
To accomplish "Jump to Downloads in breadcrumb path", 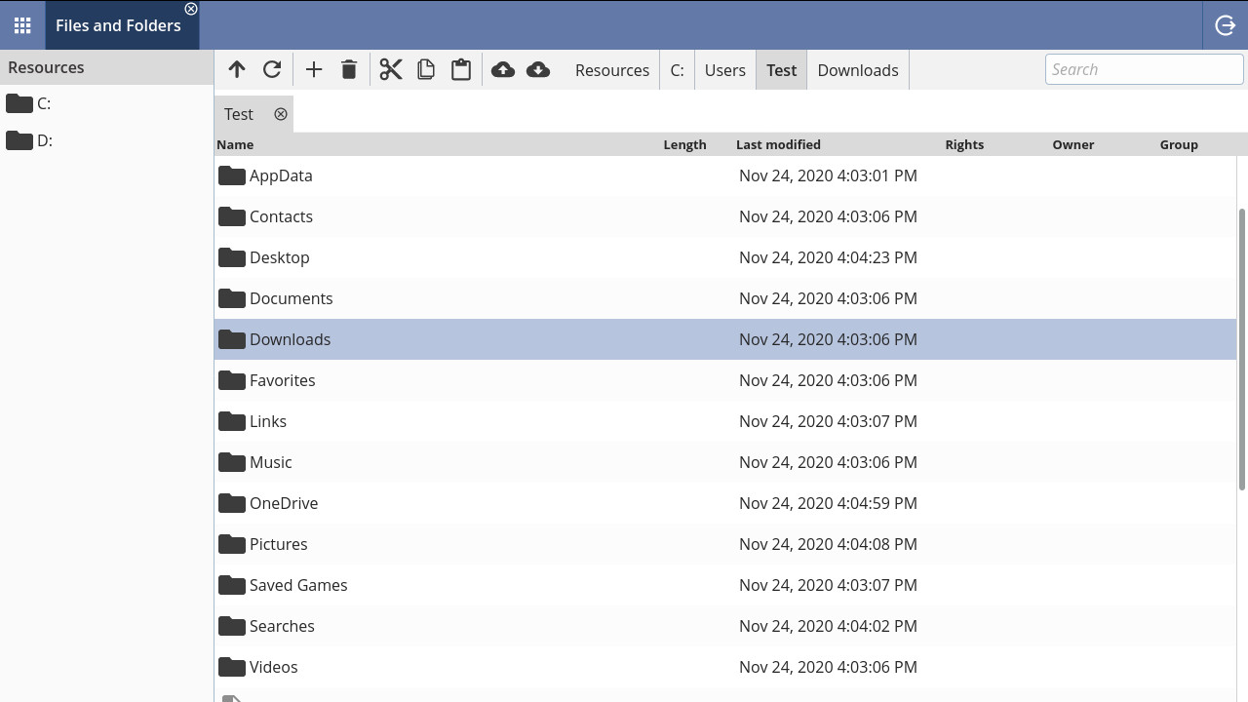I will [858, 70].
